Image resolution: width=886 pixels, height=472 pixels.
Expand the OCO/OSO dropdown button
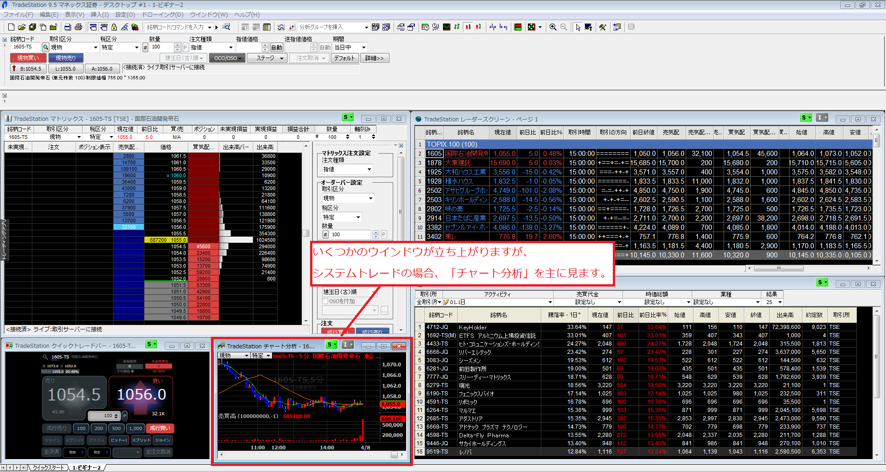[227, 58]
